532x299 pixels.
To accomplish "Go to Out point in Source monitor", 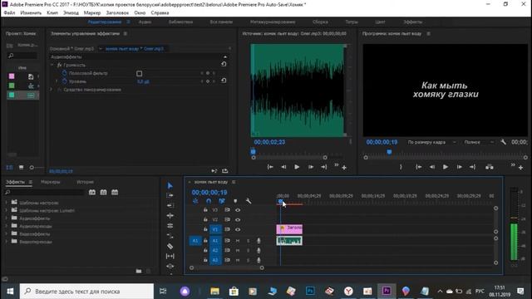I will [x=323, y=167].
